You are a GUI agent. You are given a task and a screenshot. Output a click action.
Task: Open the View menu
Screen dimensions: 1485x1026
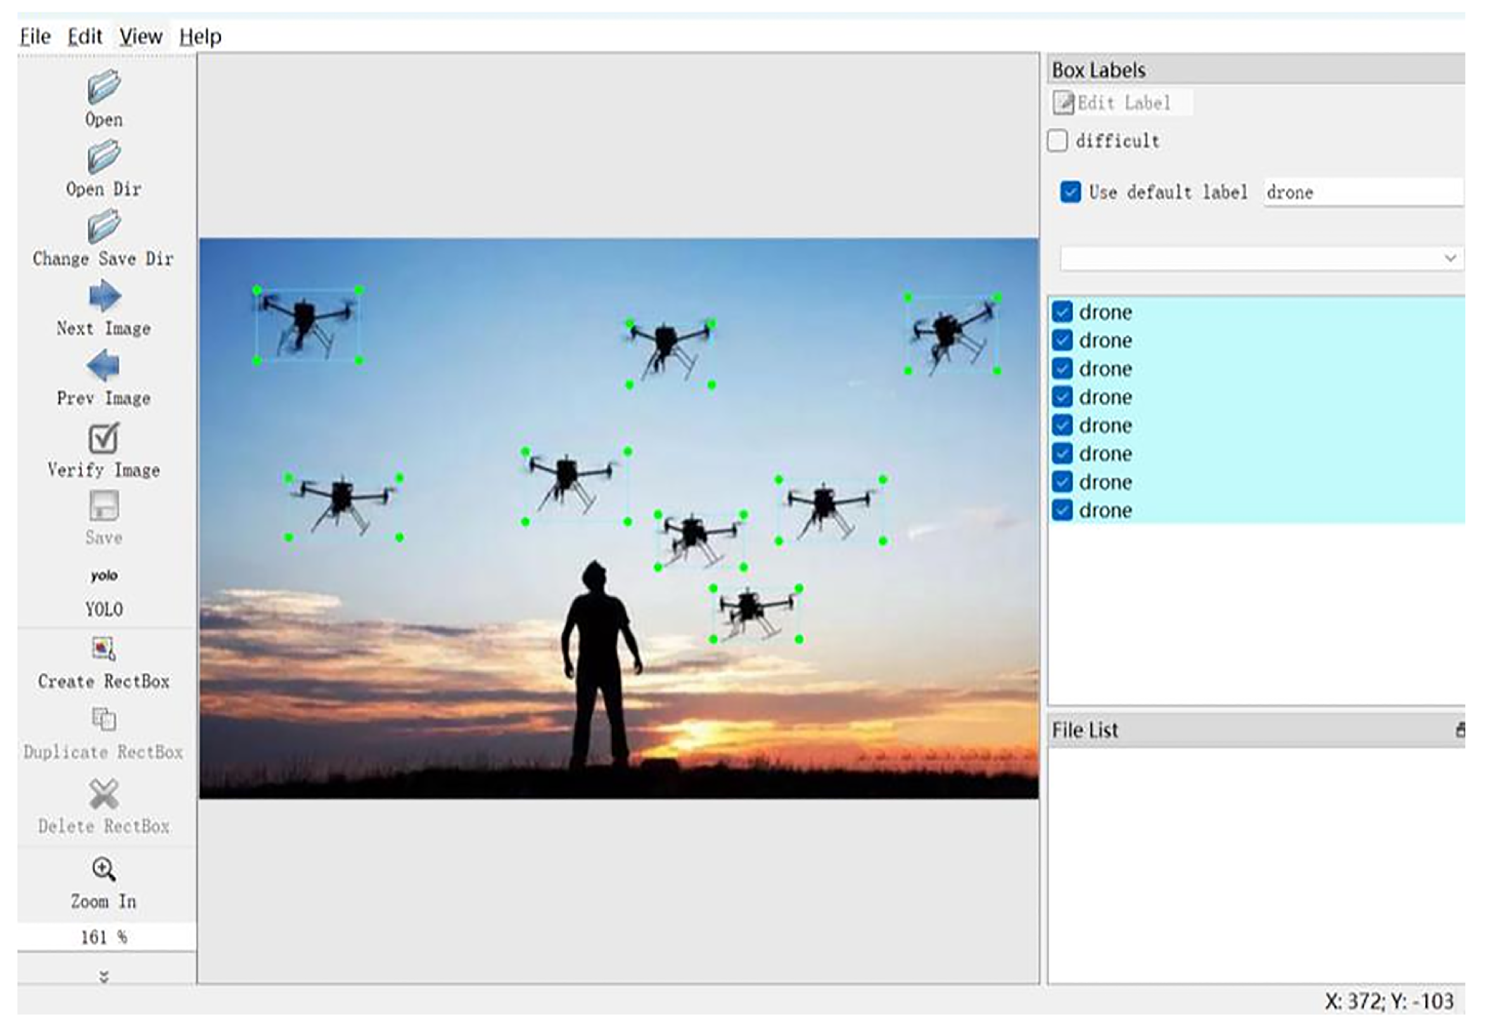coord(140,37)
